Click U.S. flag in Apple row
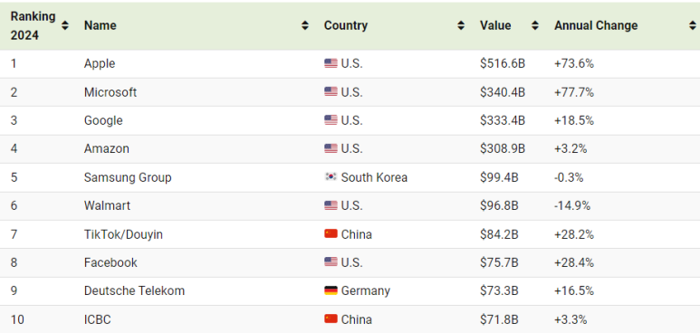 [x=331, y=63]
